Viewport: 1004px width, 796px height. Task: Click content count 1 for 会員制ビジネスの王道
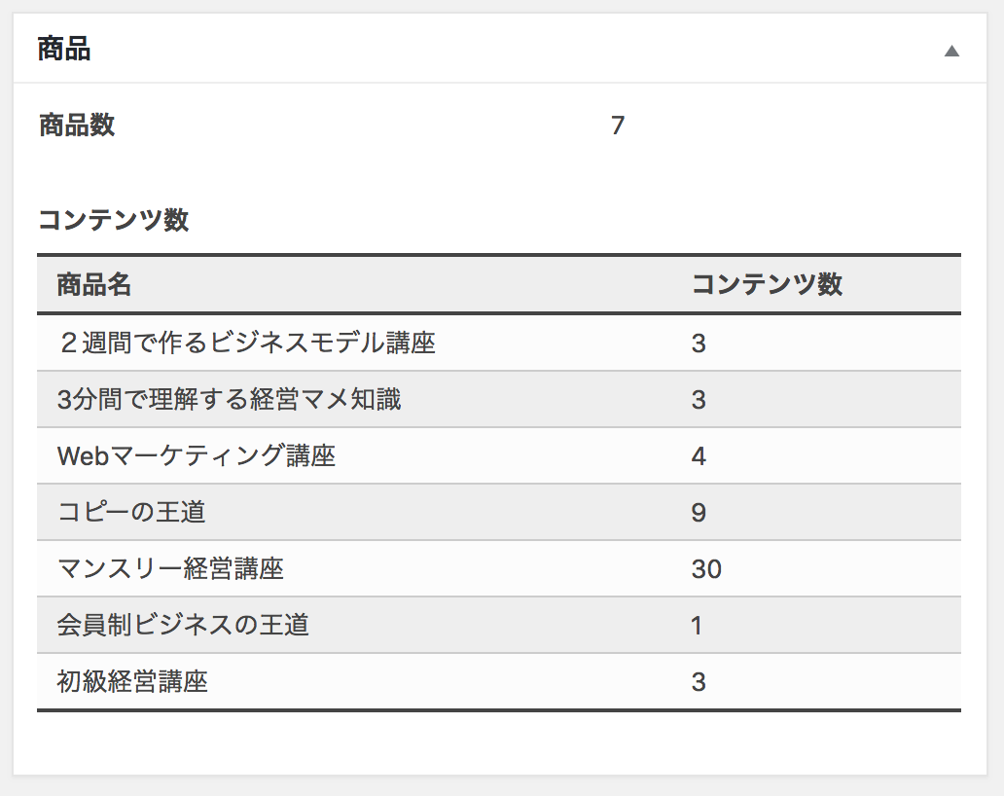pyautogui.click(x=697, y=625)
